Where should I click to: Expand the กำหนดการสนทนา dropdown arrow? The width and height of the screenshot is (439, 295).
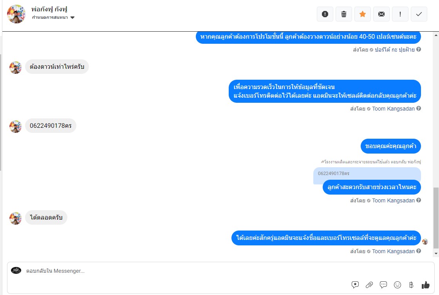click(x=72, y=18)
